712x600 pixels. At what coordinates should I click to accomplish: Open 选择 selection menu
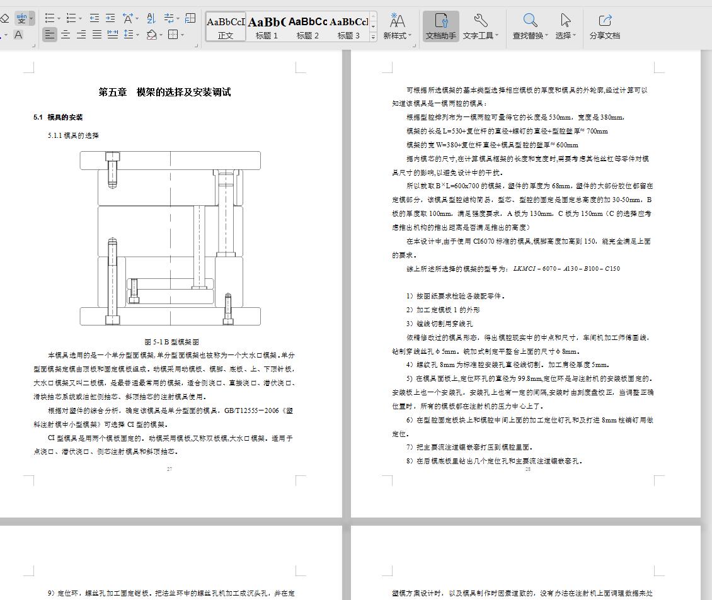click(566, 27)
